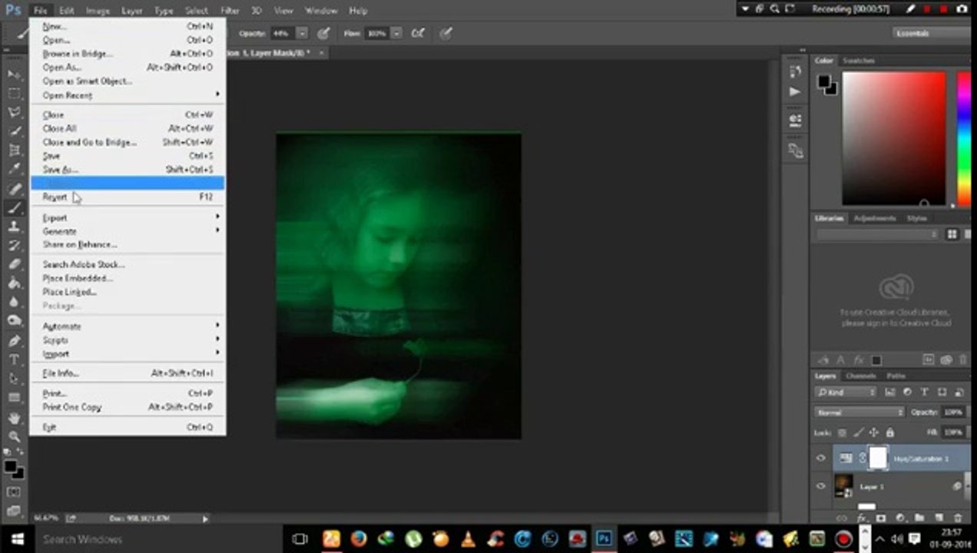Image resolution: width=977 pixels, height=553 pixels.
Task: Create a new layer icon
Action: [939, 518]
